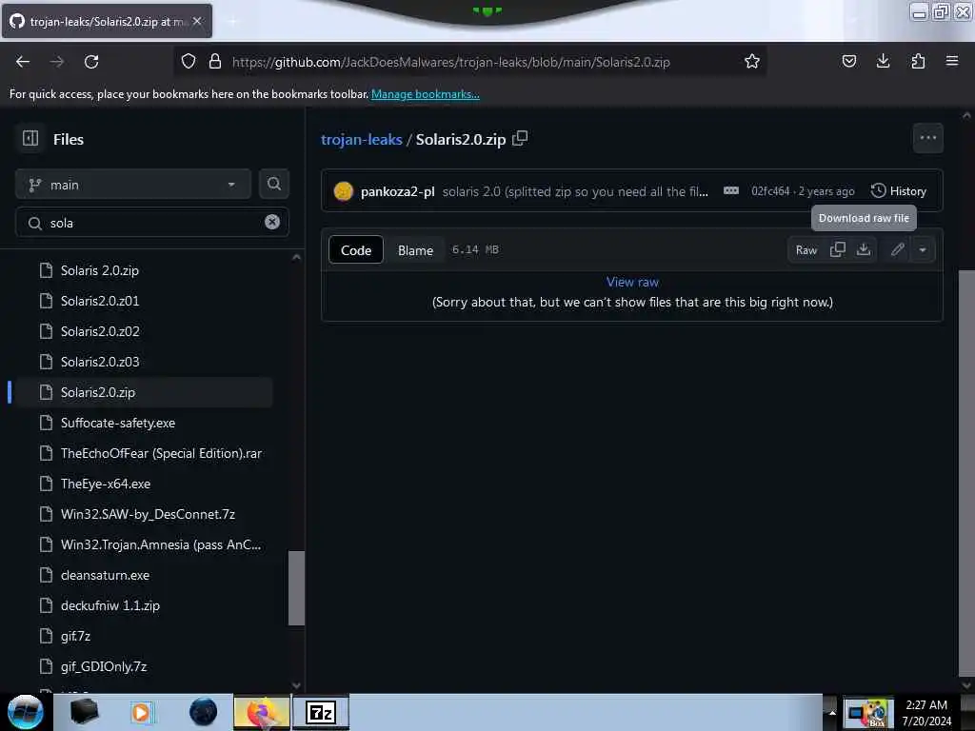Open commit 02fc464 link
The image size is (975, 731).
click(x=769, y=190)
